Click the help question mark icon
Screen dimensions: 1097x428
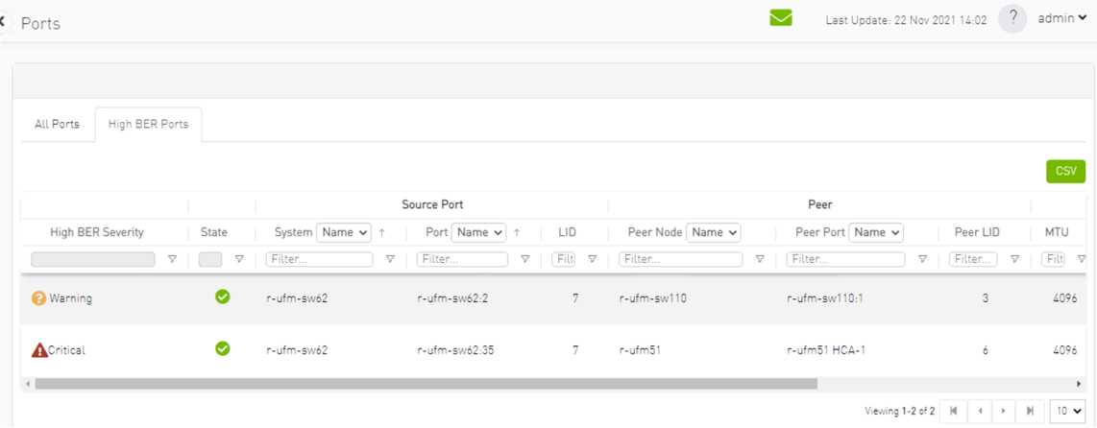pyautogui.click(x=1012, y=18)
